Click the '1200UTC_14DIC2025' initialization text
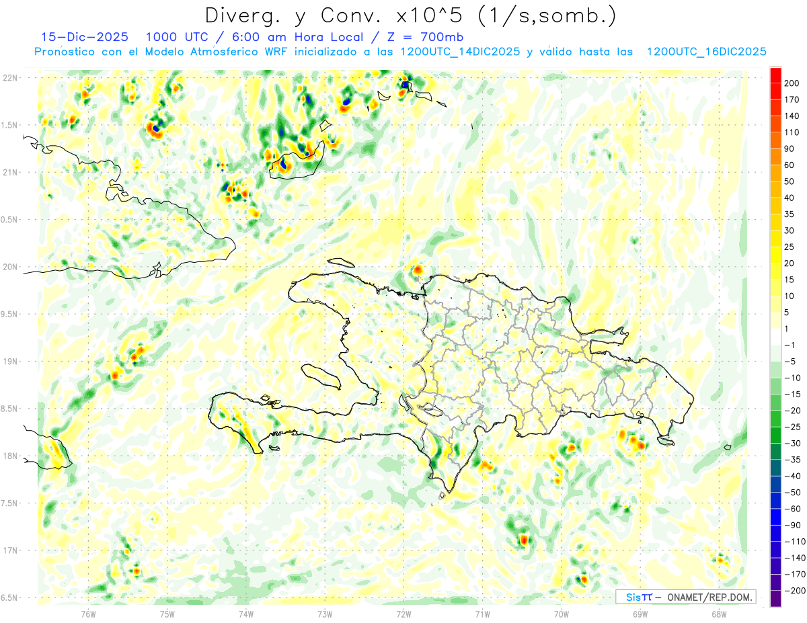807x623 pixels. [x=460, y=52]
